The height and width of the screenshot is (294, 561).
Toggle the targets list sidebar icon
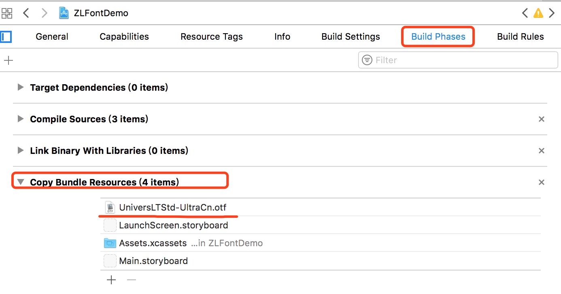tap(6, 37)
